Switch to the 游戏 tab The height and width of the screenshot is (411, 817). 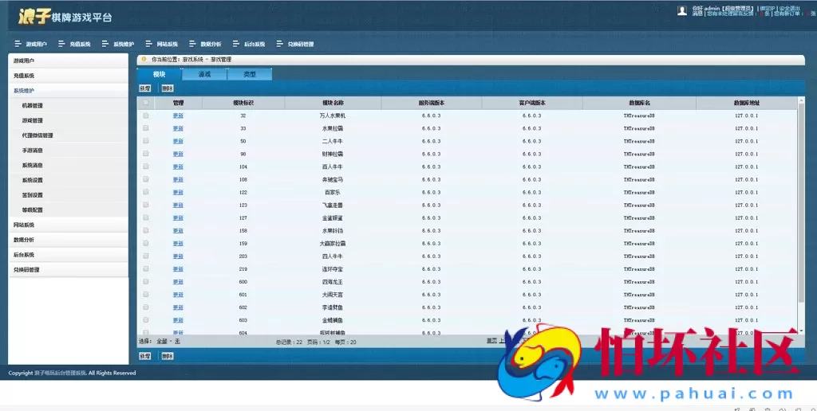pyautogui.click(x=204, y=74)
